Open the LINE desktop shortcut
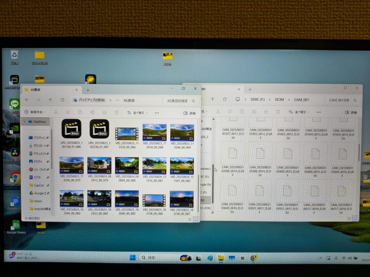370x277 pixels. click(x=15, y=104)
